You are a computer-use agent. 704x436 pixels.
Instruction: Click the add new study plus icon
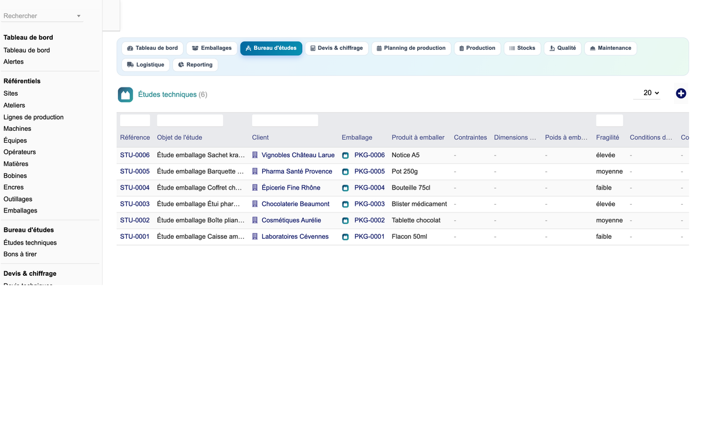[x=681, y=93]
